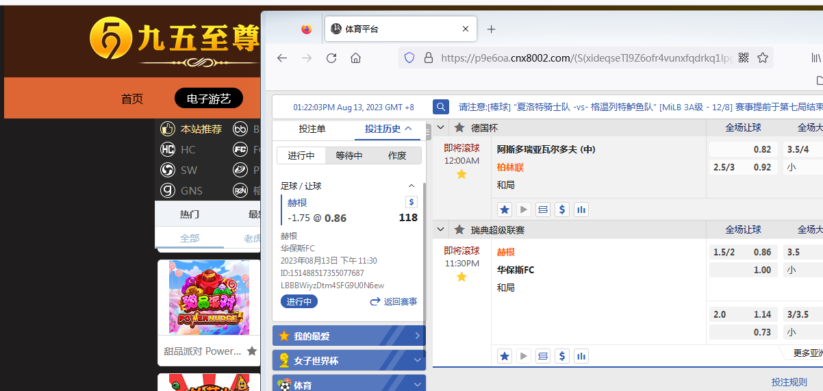Click the 返回赛事 link in bet history

click(x=394, y=302)
